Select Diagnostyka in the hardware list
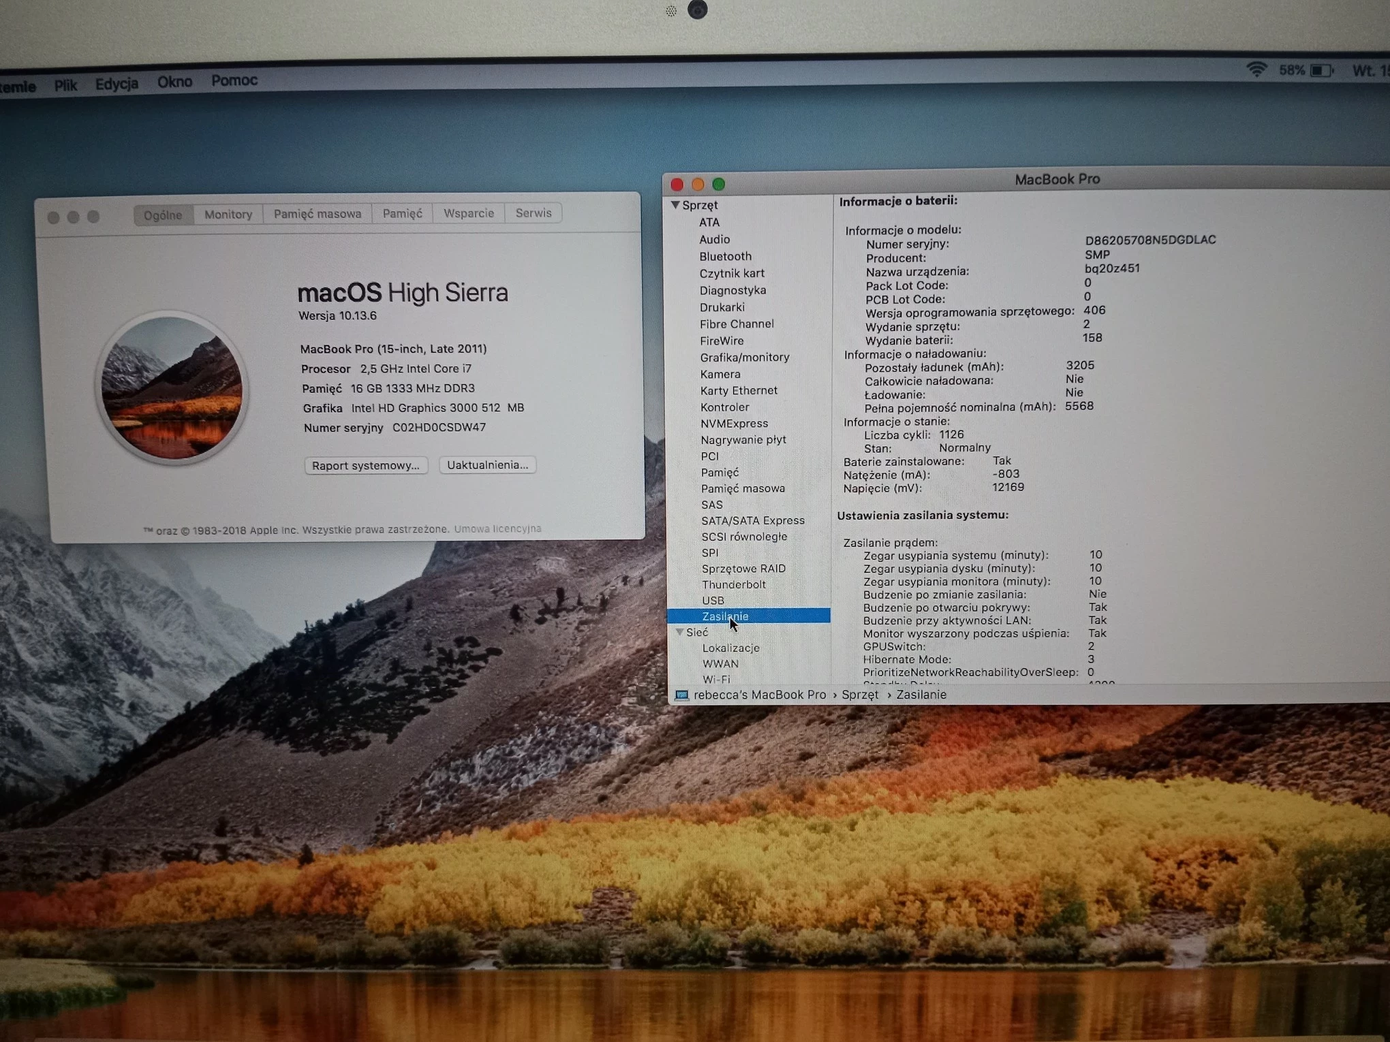 pyautogui.click(x=733, y=290)
